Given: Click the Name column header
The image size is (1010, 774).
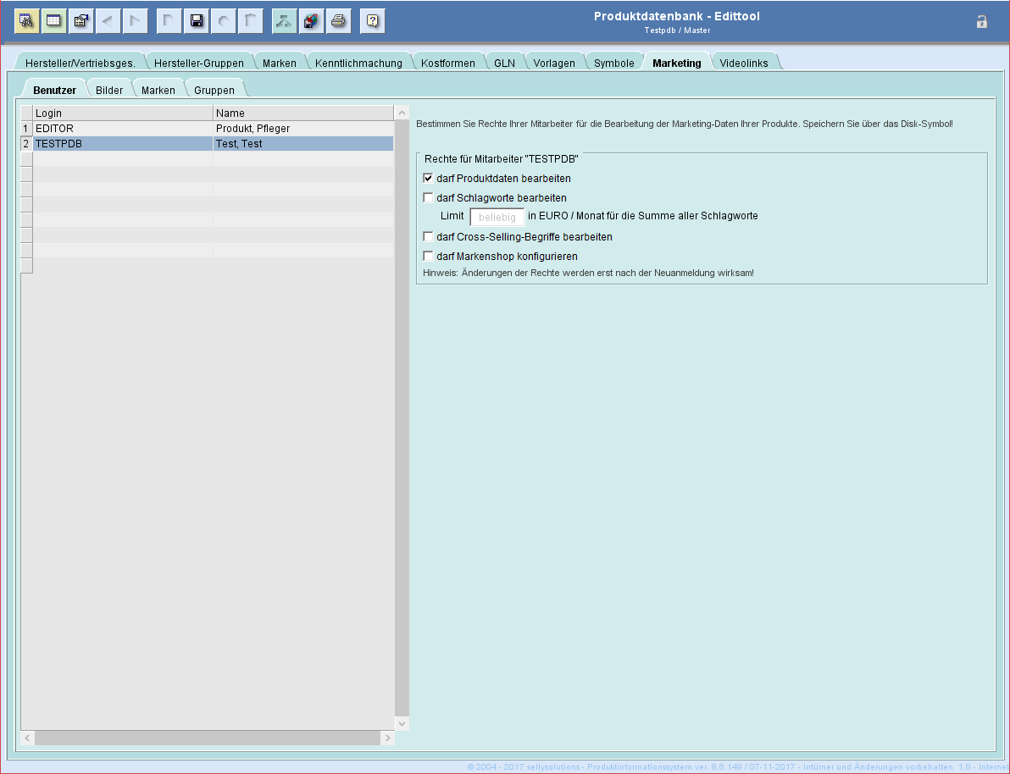Looking at the screenshot, I should (302, 113).
